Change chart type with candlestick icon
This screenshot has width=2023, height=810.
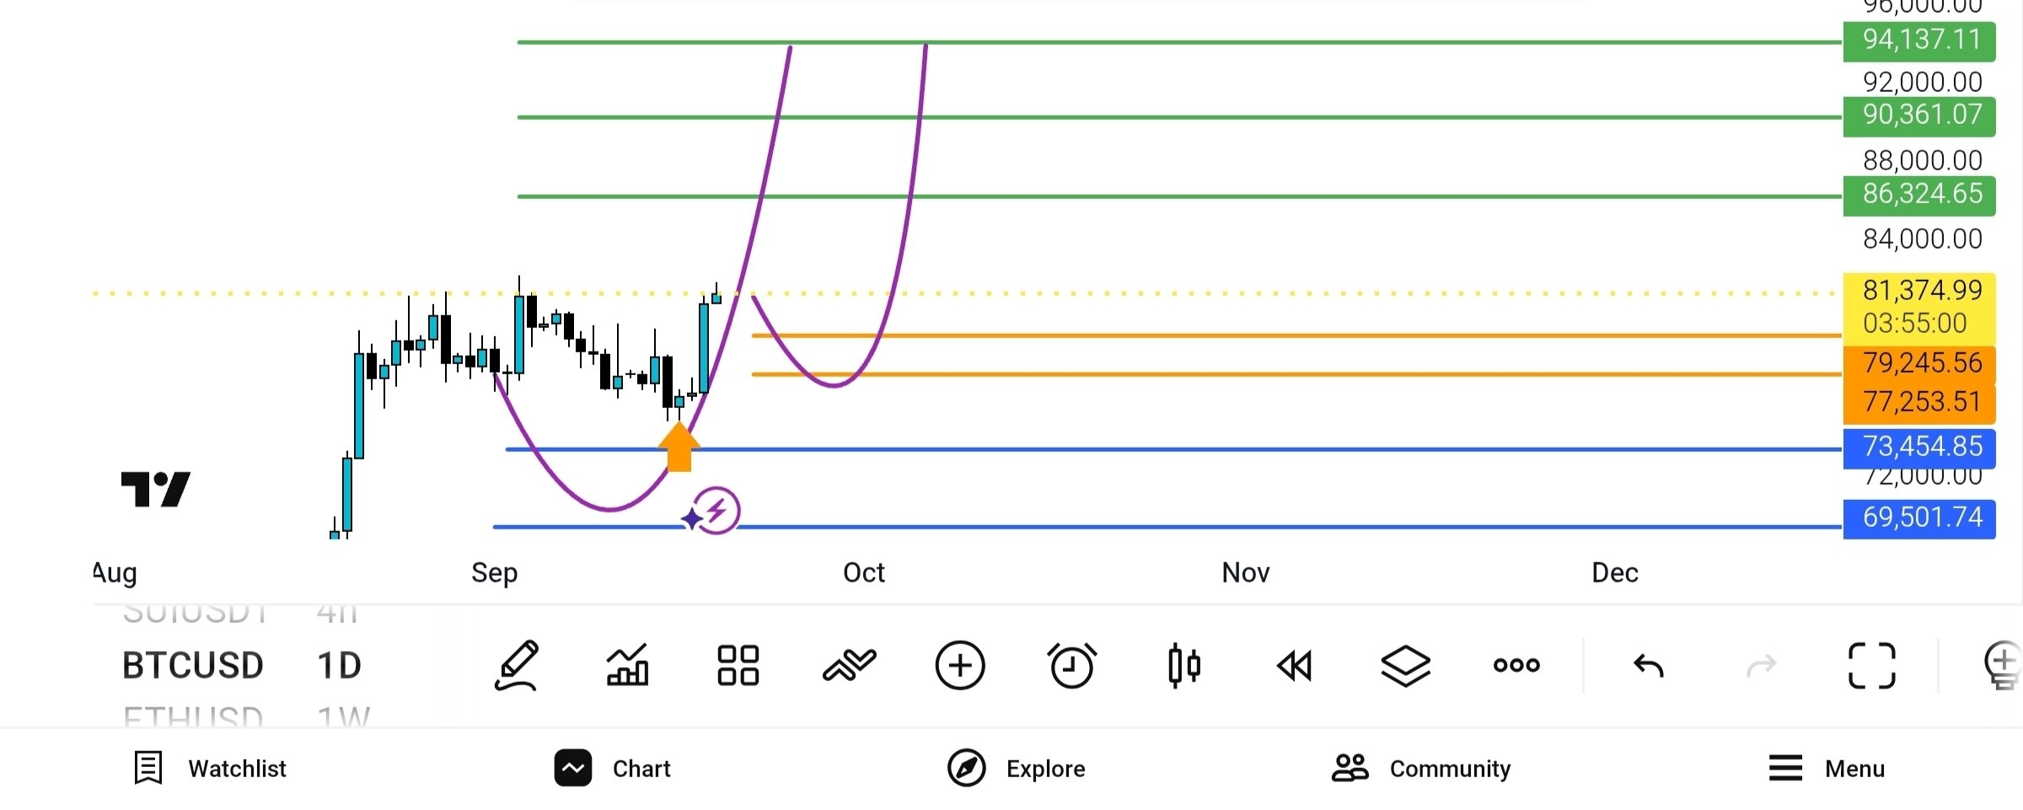[x=1183, y=666]
